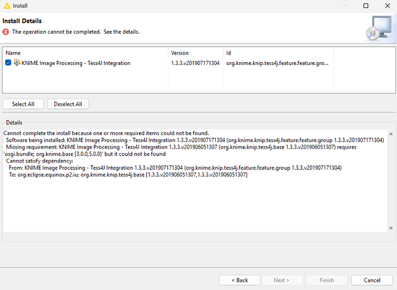
Task: Click the install wizard computer image
Action: (379, 28)
